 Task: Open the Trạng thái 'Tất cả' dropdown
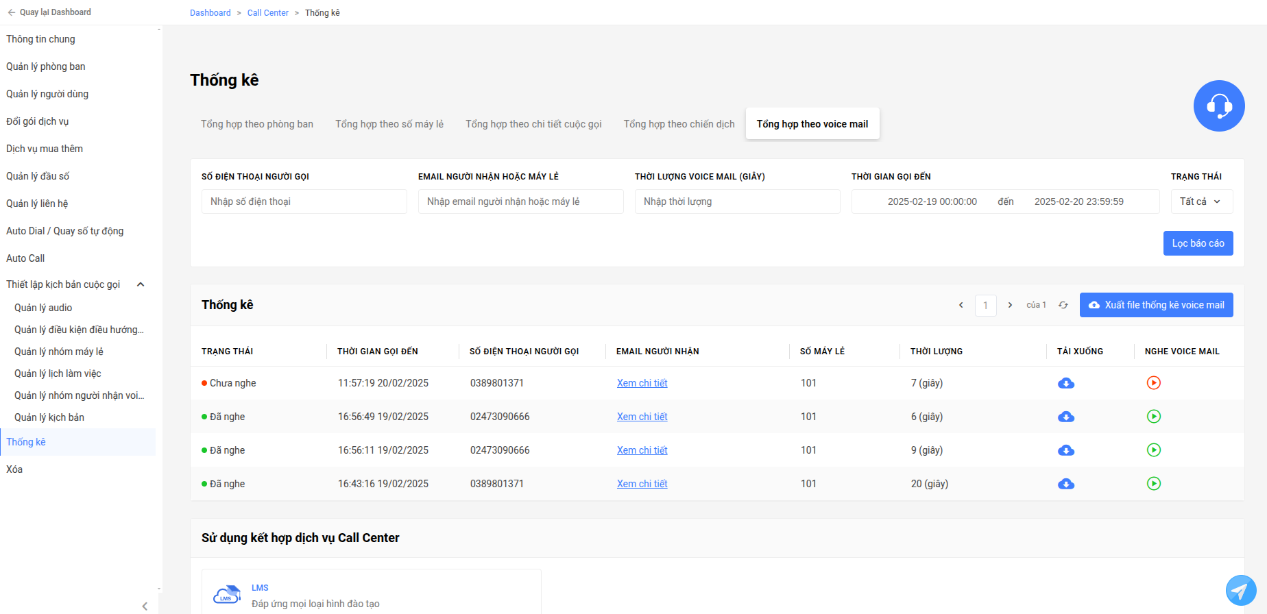(x=1202, y=201)
